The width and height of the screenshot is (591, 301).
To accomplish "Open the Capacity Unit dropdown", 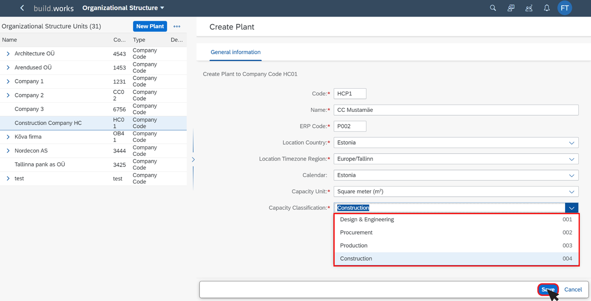I will click(x=571, y=191).
